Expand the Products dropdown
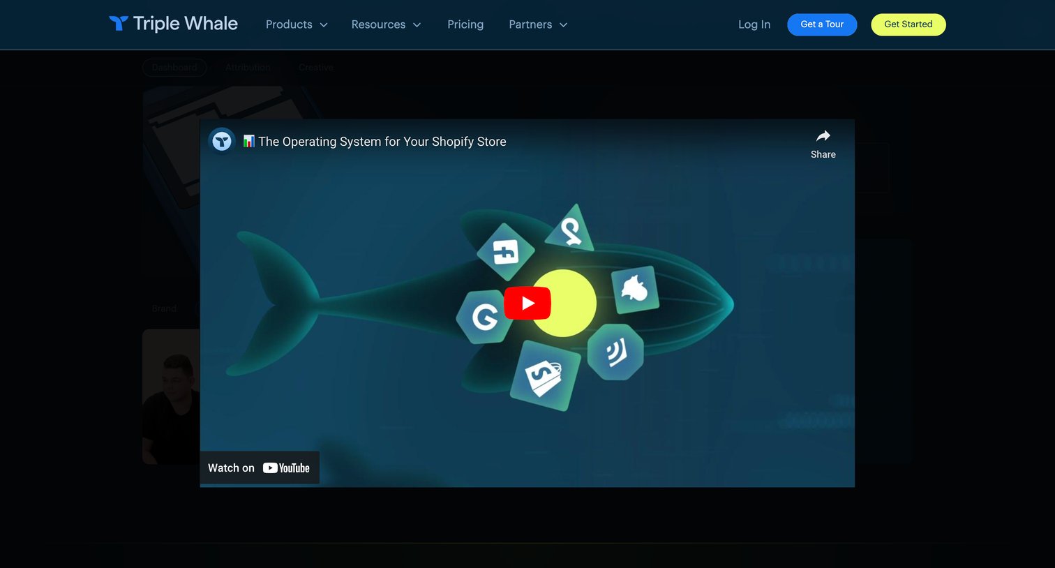 (297, 24)
